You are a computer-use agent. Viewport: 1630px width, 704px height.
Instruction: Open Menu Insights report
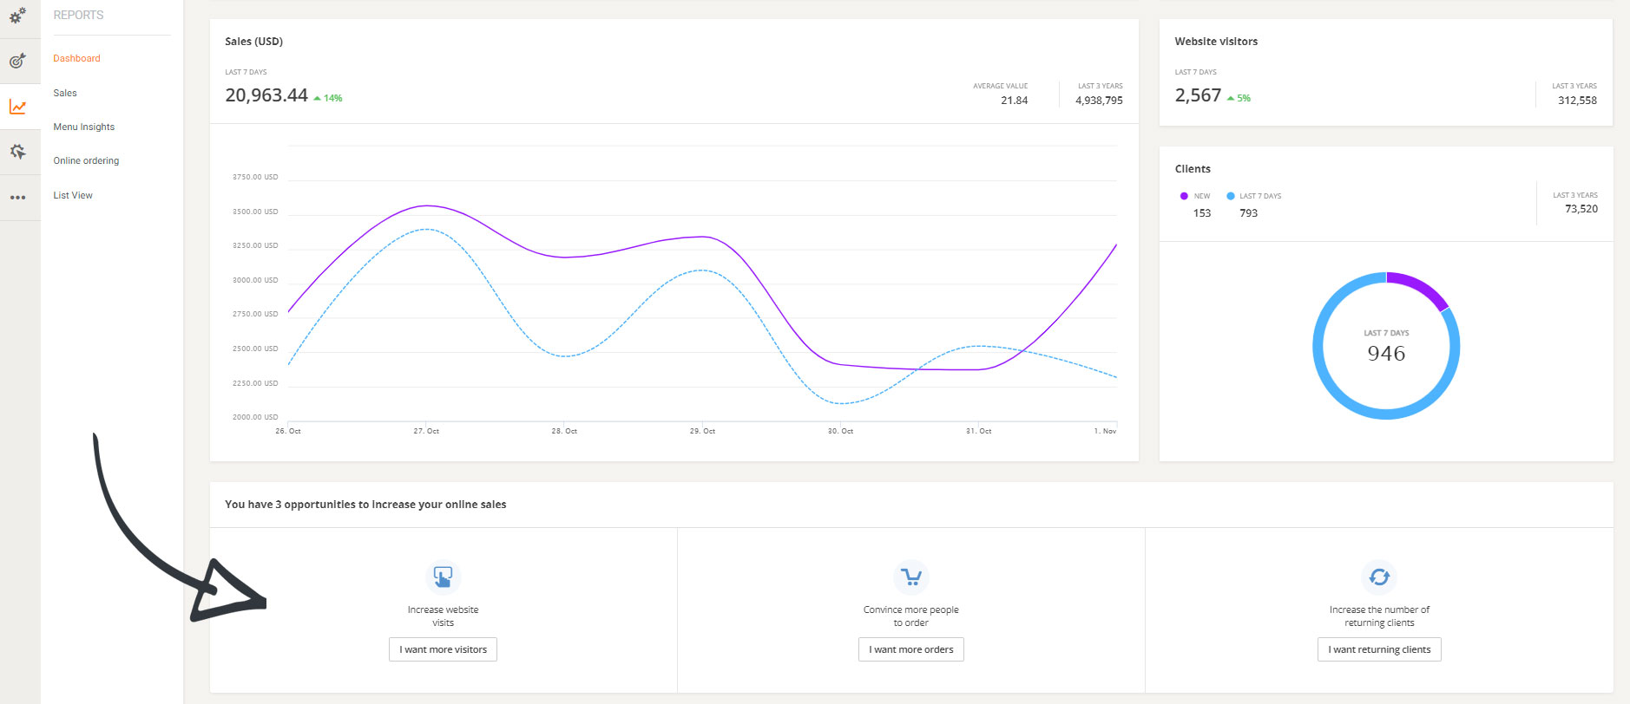coord(83,127)
